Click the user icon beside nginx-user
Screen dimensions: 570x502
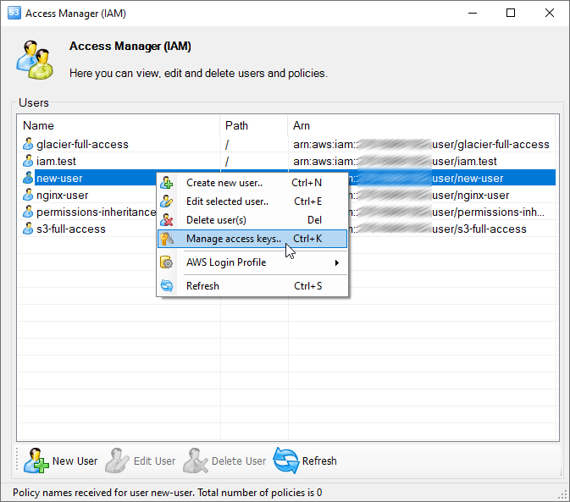point(28,195)
